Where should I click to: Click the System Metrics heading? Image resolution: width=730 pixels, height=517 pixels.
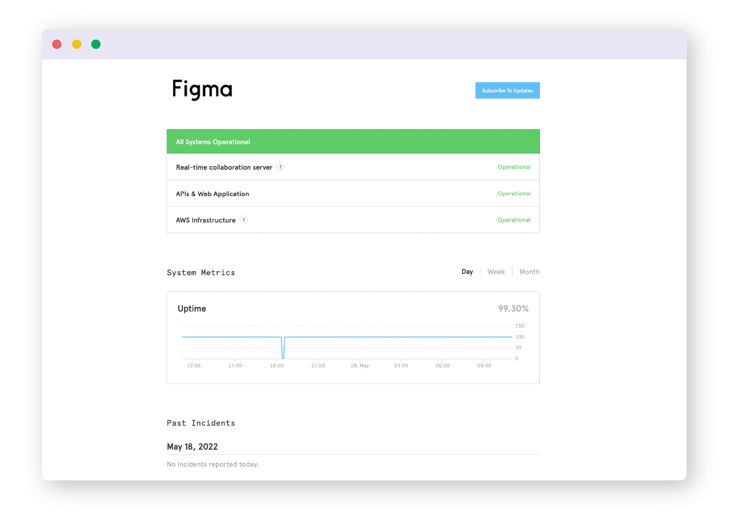point(201,272)
